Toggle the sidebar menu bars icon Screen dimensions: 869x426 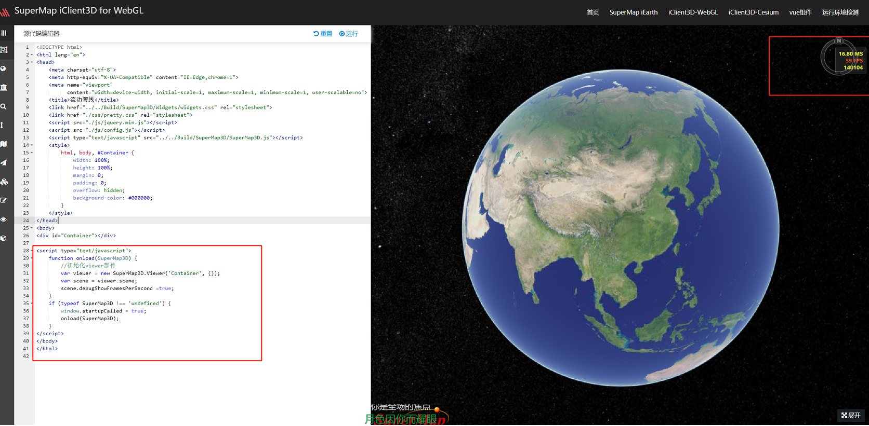point(4,33)
